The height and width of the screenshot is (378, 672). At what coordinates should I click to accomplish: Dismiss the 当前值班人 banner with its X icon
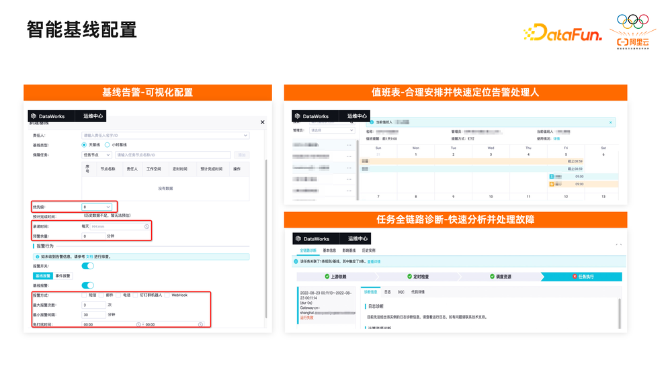click(611, 122)
